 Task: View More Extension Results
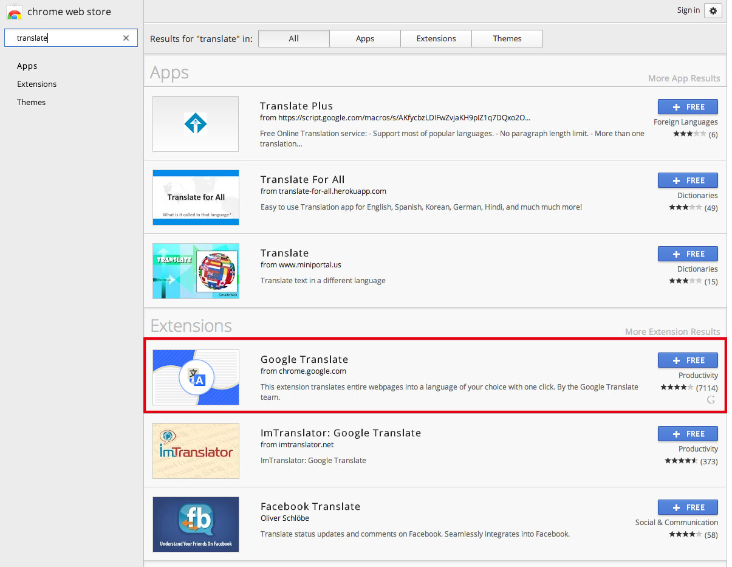[672, 332]
